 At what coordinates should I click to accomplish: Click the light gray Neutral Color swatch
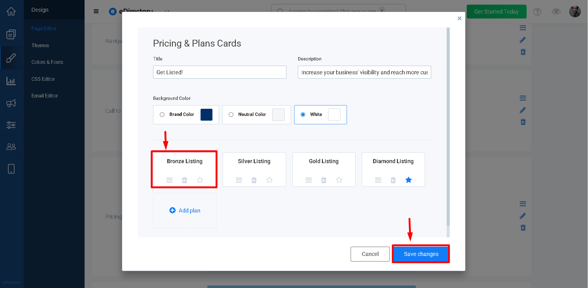278,115
